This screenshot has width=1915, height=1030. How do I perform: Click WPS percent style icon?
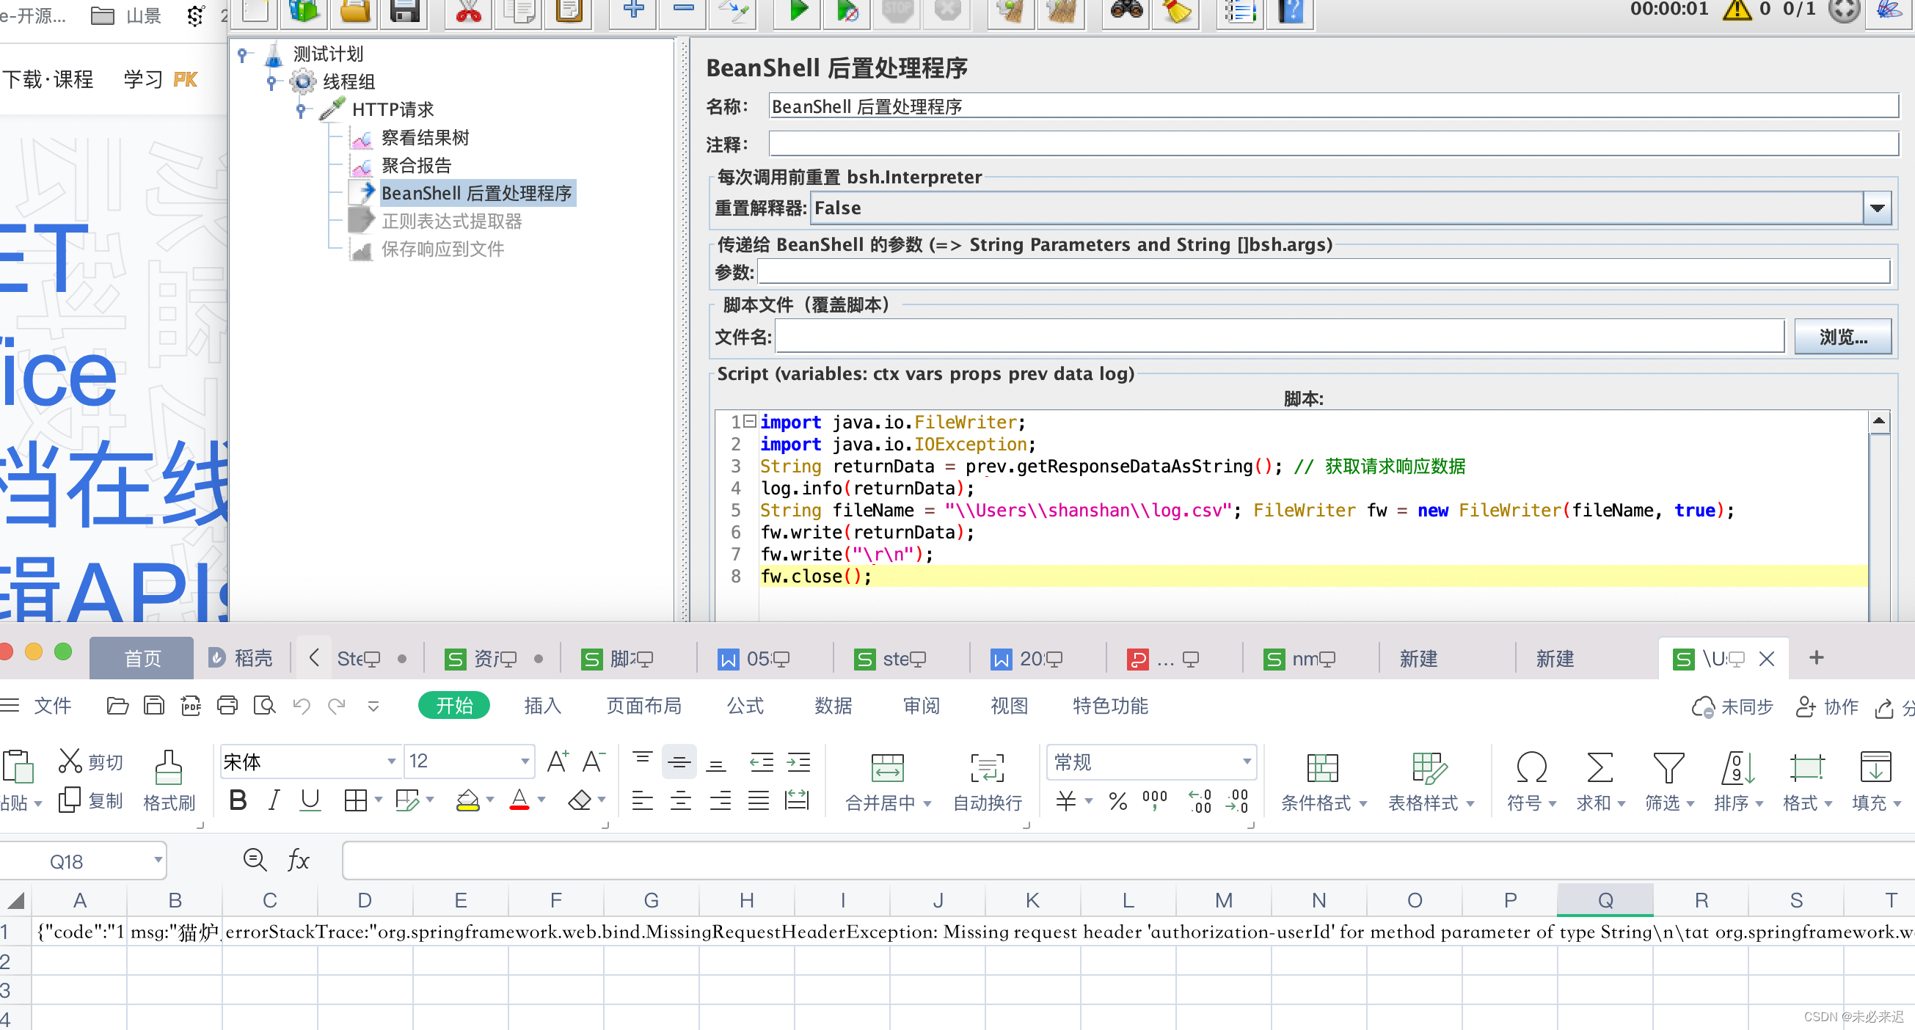coord(1117,801)
